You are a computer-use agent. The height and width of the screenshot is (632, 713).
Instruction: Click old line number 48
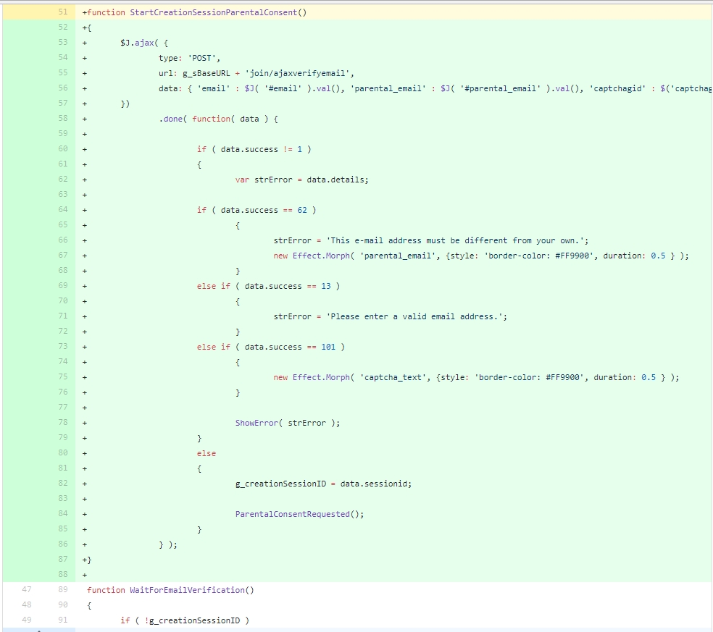[x=27, y=604]
